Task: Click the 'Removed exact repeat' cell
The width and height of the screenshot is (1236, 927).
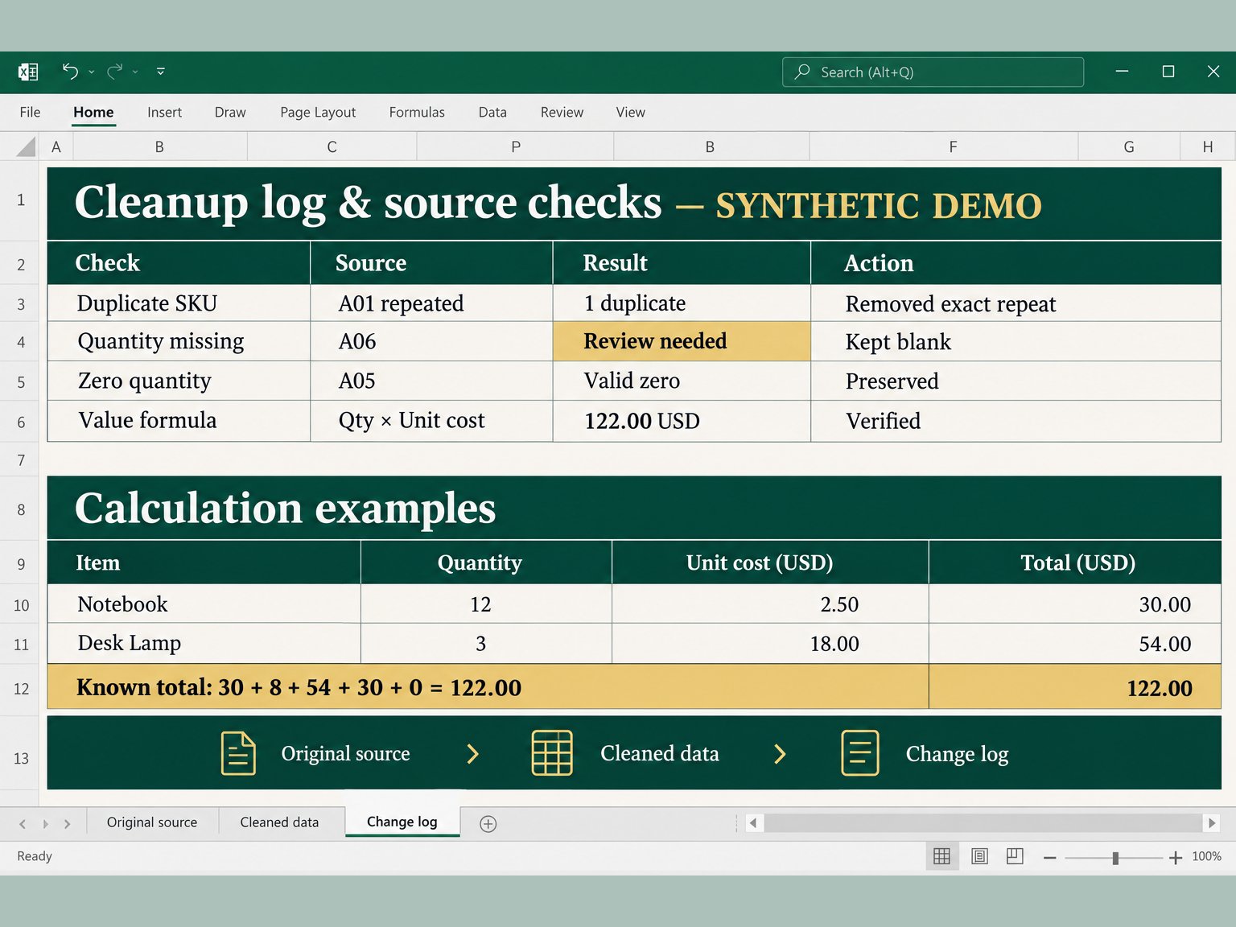Action: 1016,303
